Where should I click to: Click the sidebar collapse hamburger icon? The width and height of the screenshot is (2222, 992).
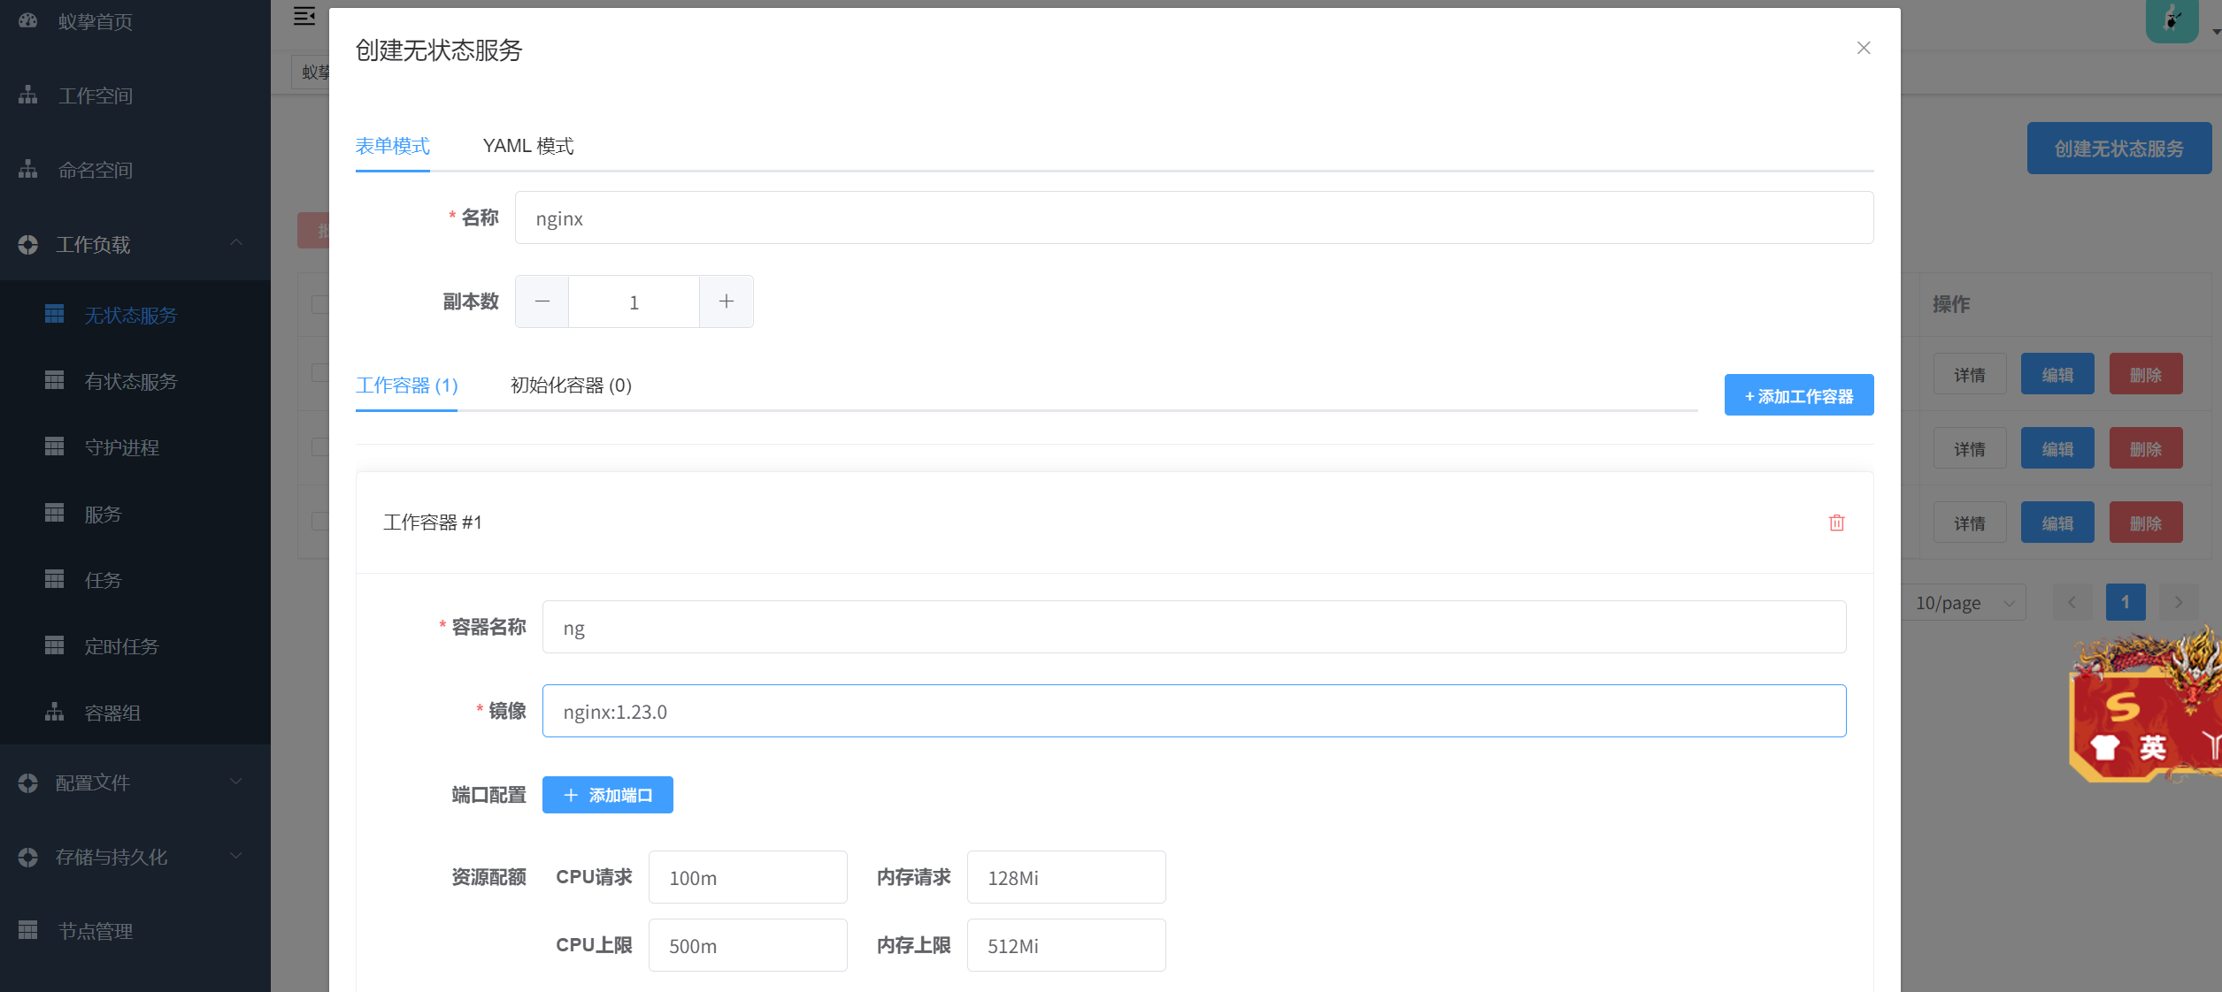tap(304, 16)
